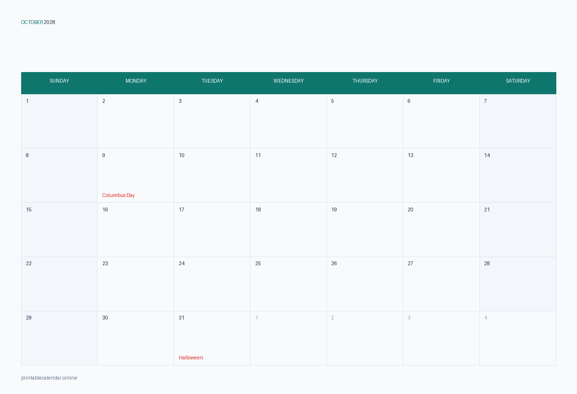Click the date number 7

[x=486, y=101]
